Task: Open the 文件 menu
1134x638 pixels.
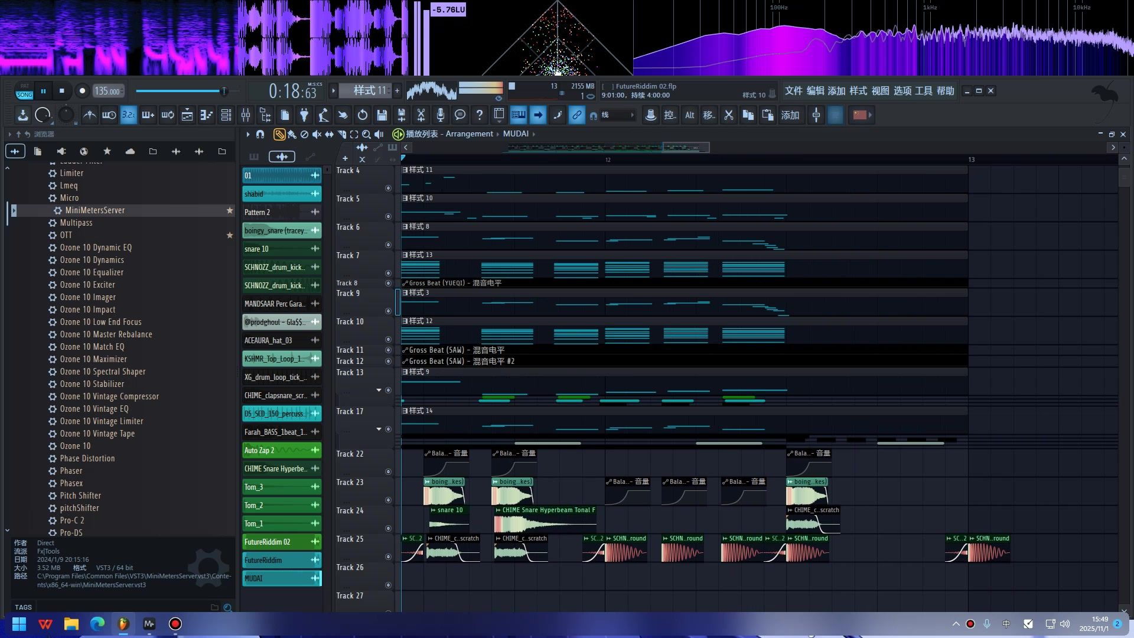Action: (793, 91)
